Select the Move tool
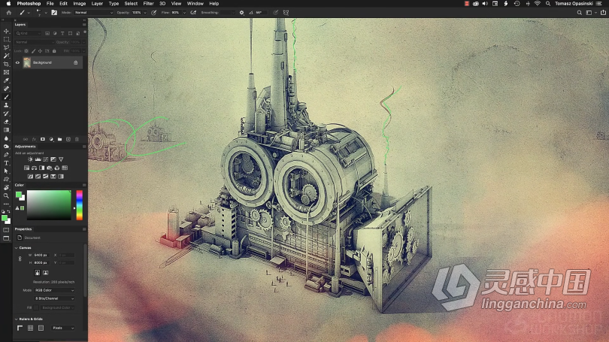The height and width of the screenshot is (342, 609). click(6, 31)
